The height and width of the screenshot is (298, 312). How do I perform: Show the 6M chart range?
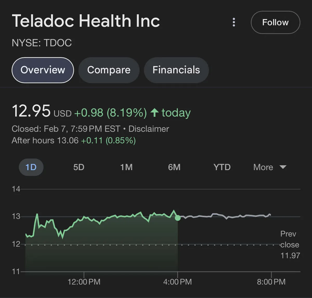tap(174, 167)
